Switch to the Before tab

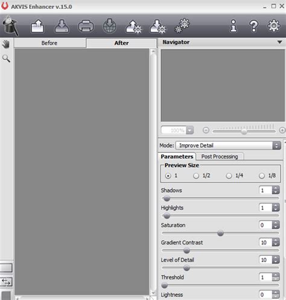(49, 43)
